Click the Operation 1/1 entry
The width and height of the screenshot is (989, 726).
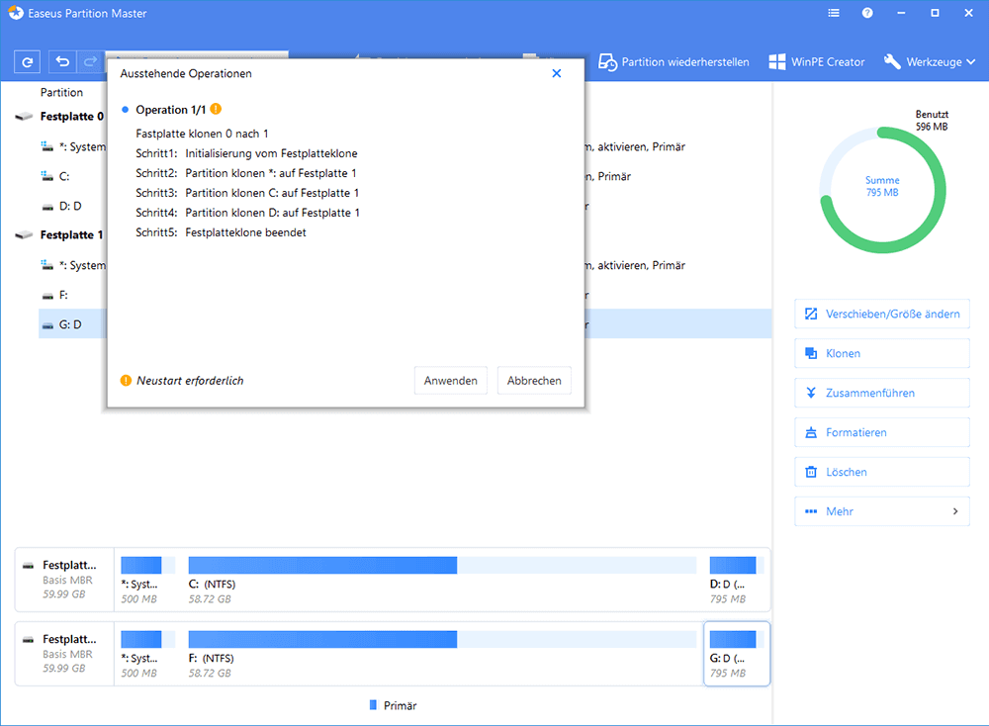coord(171,110)
